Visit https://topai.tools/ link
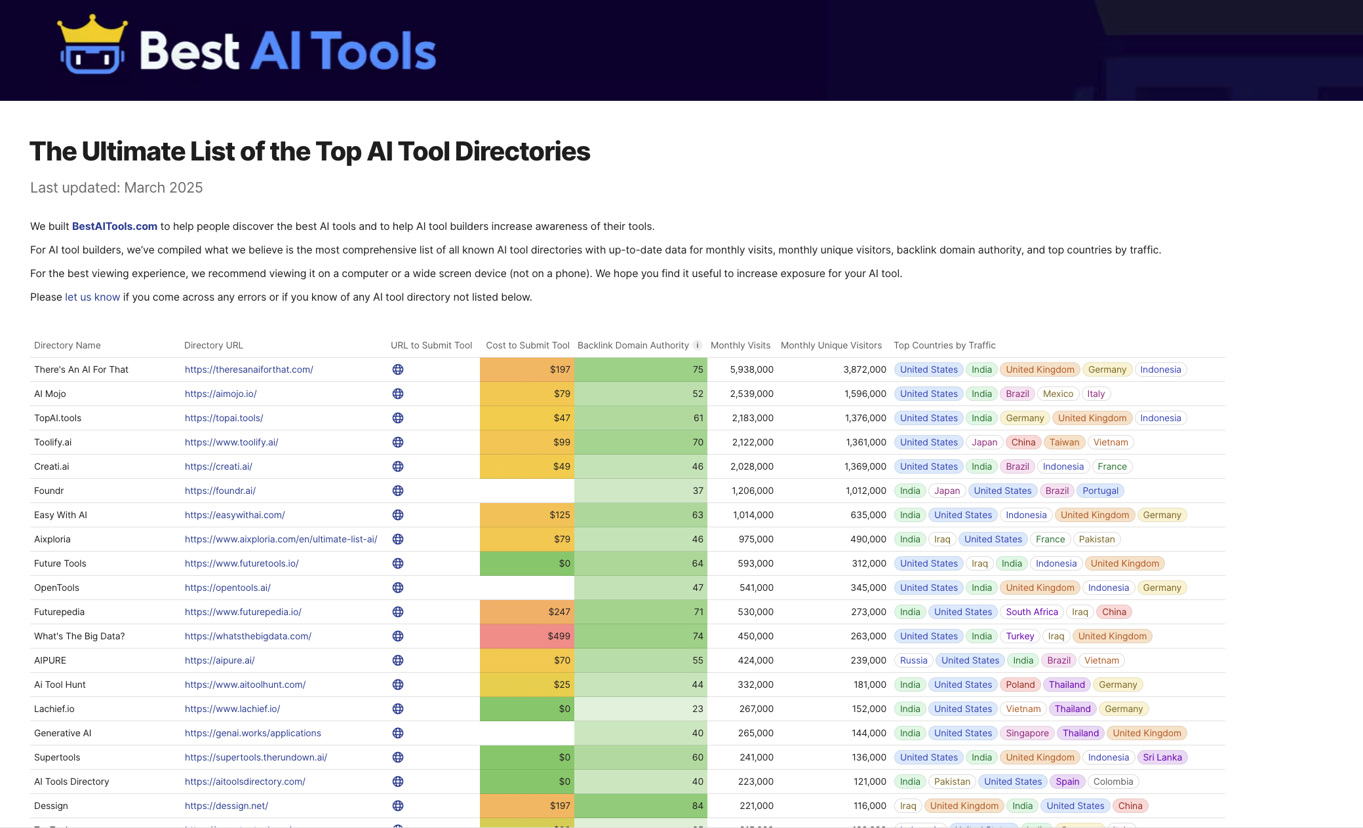The height and width of the screenshot is (828, 1363). [224, 418]
